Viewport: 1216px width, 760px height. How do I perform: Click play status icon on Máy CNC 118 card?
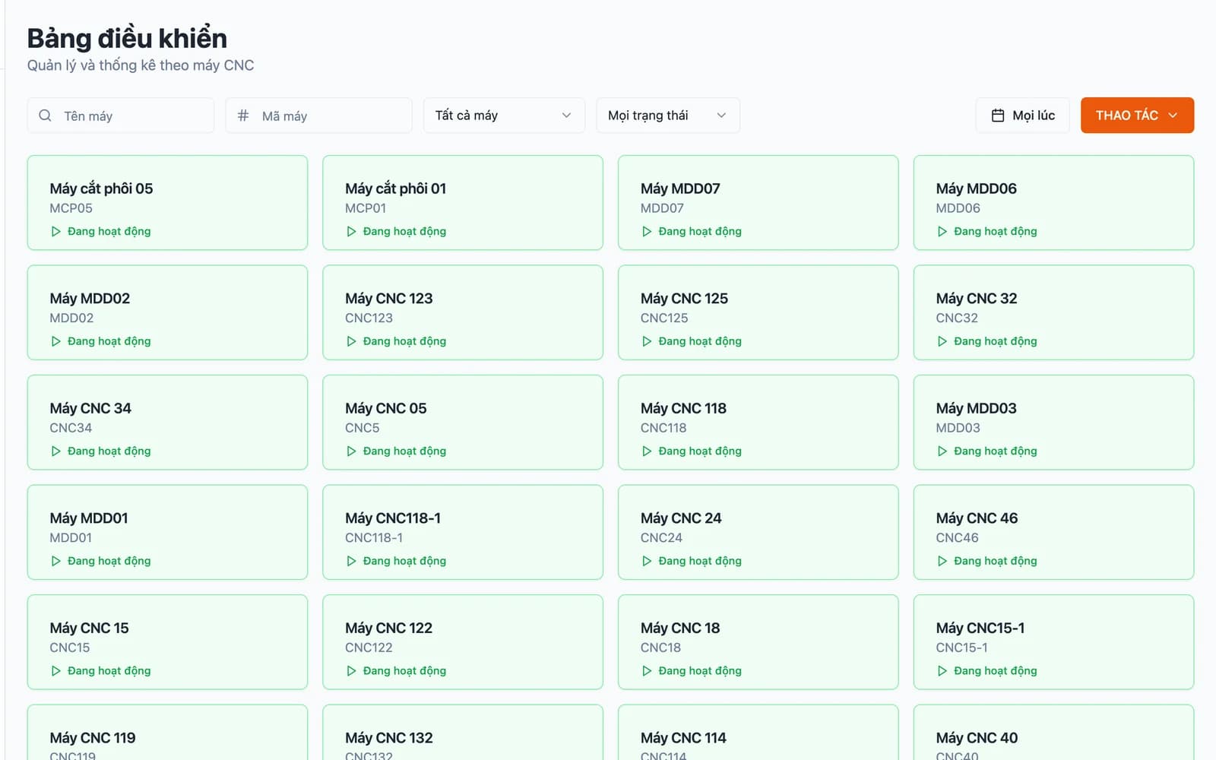647,451
